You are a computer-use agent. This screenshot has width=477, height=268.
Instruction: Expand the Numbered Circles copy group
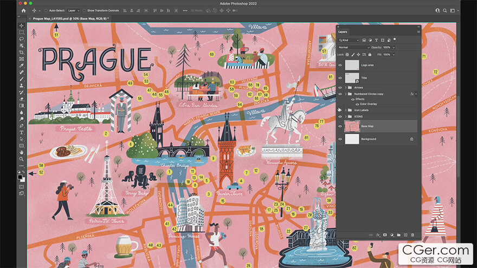point(346,94)
